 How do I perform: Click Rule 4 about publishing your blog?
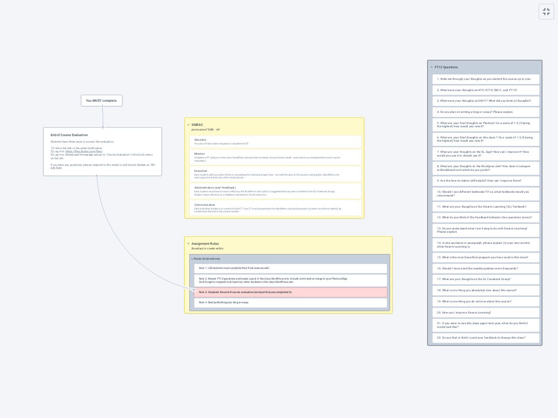(290, 302)
